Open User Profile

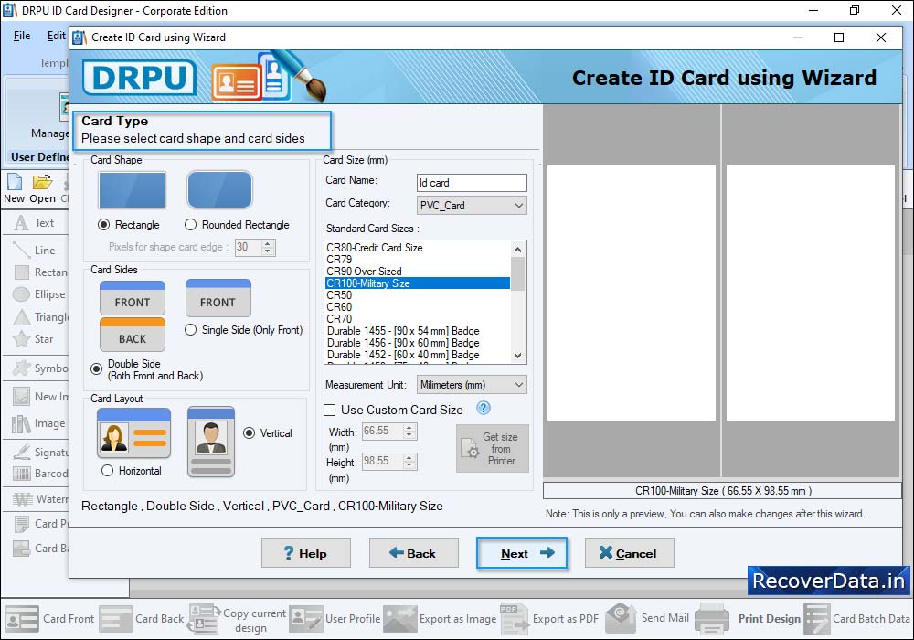click(x=335, y=619)
